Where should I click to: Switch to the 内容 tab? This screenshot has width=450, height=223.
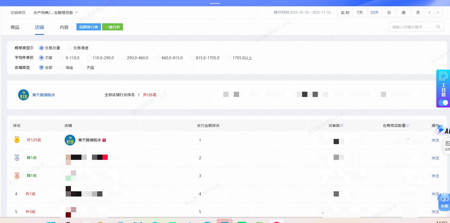click(x=64, y=27)
